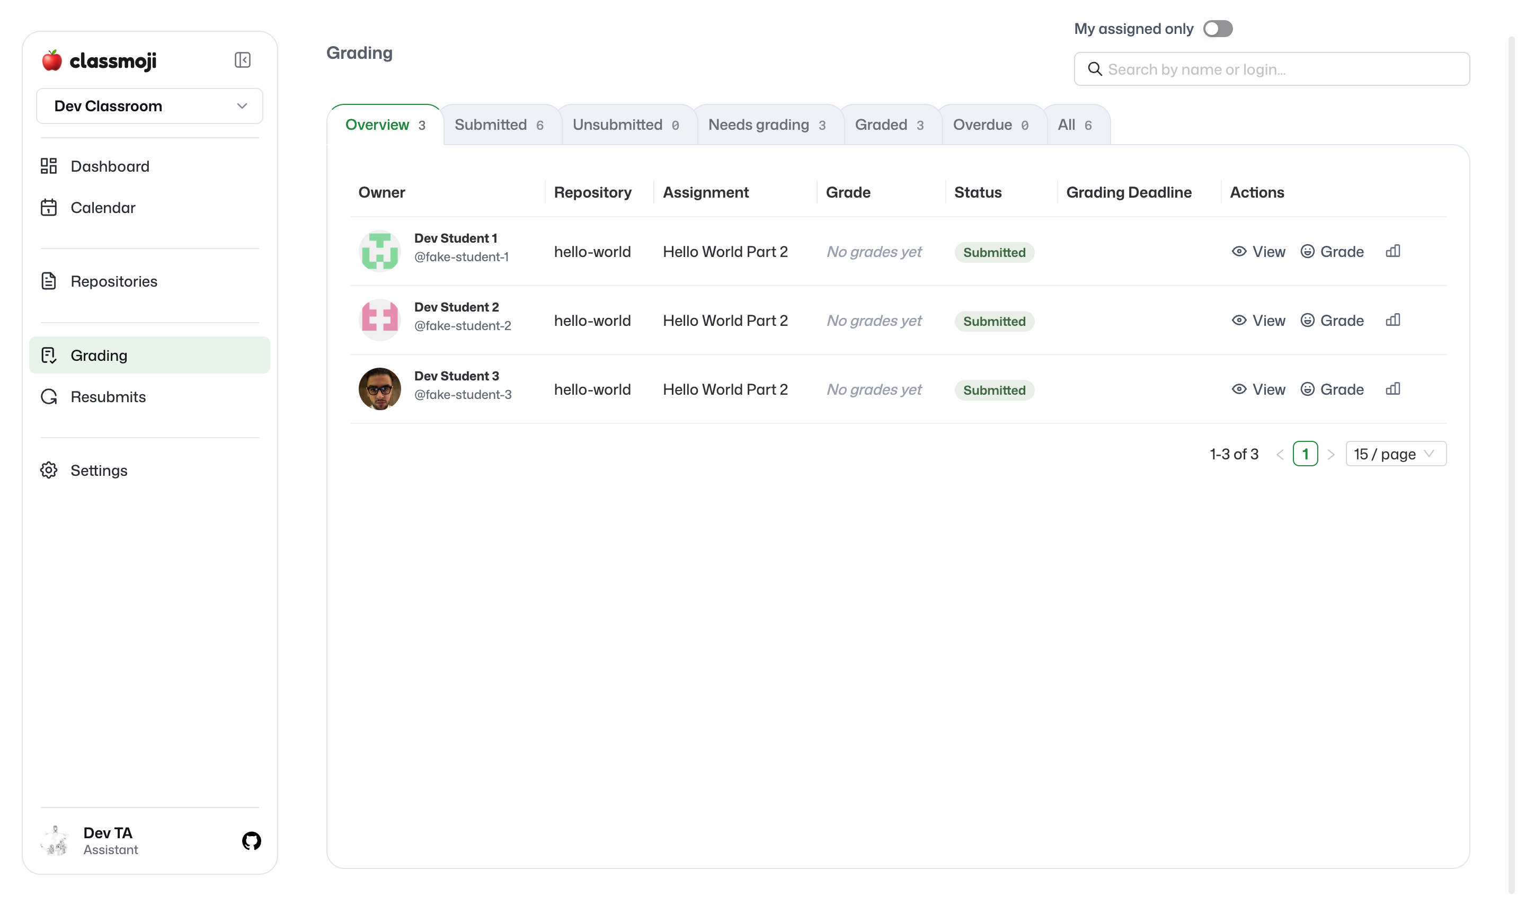This screenshot has width=1526, height=905.
Task: Grade Dev Student 3's submission
Action: pos(1332,389)
